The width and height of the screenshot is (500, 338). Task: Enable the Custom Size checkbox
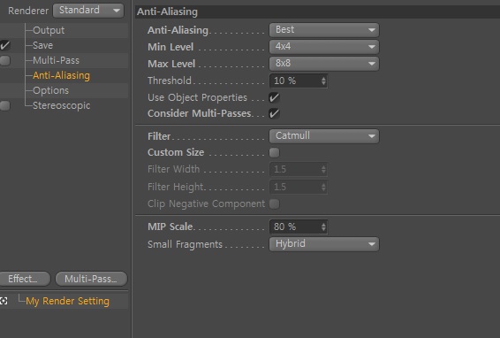pos(274,152)
